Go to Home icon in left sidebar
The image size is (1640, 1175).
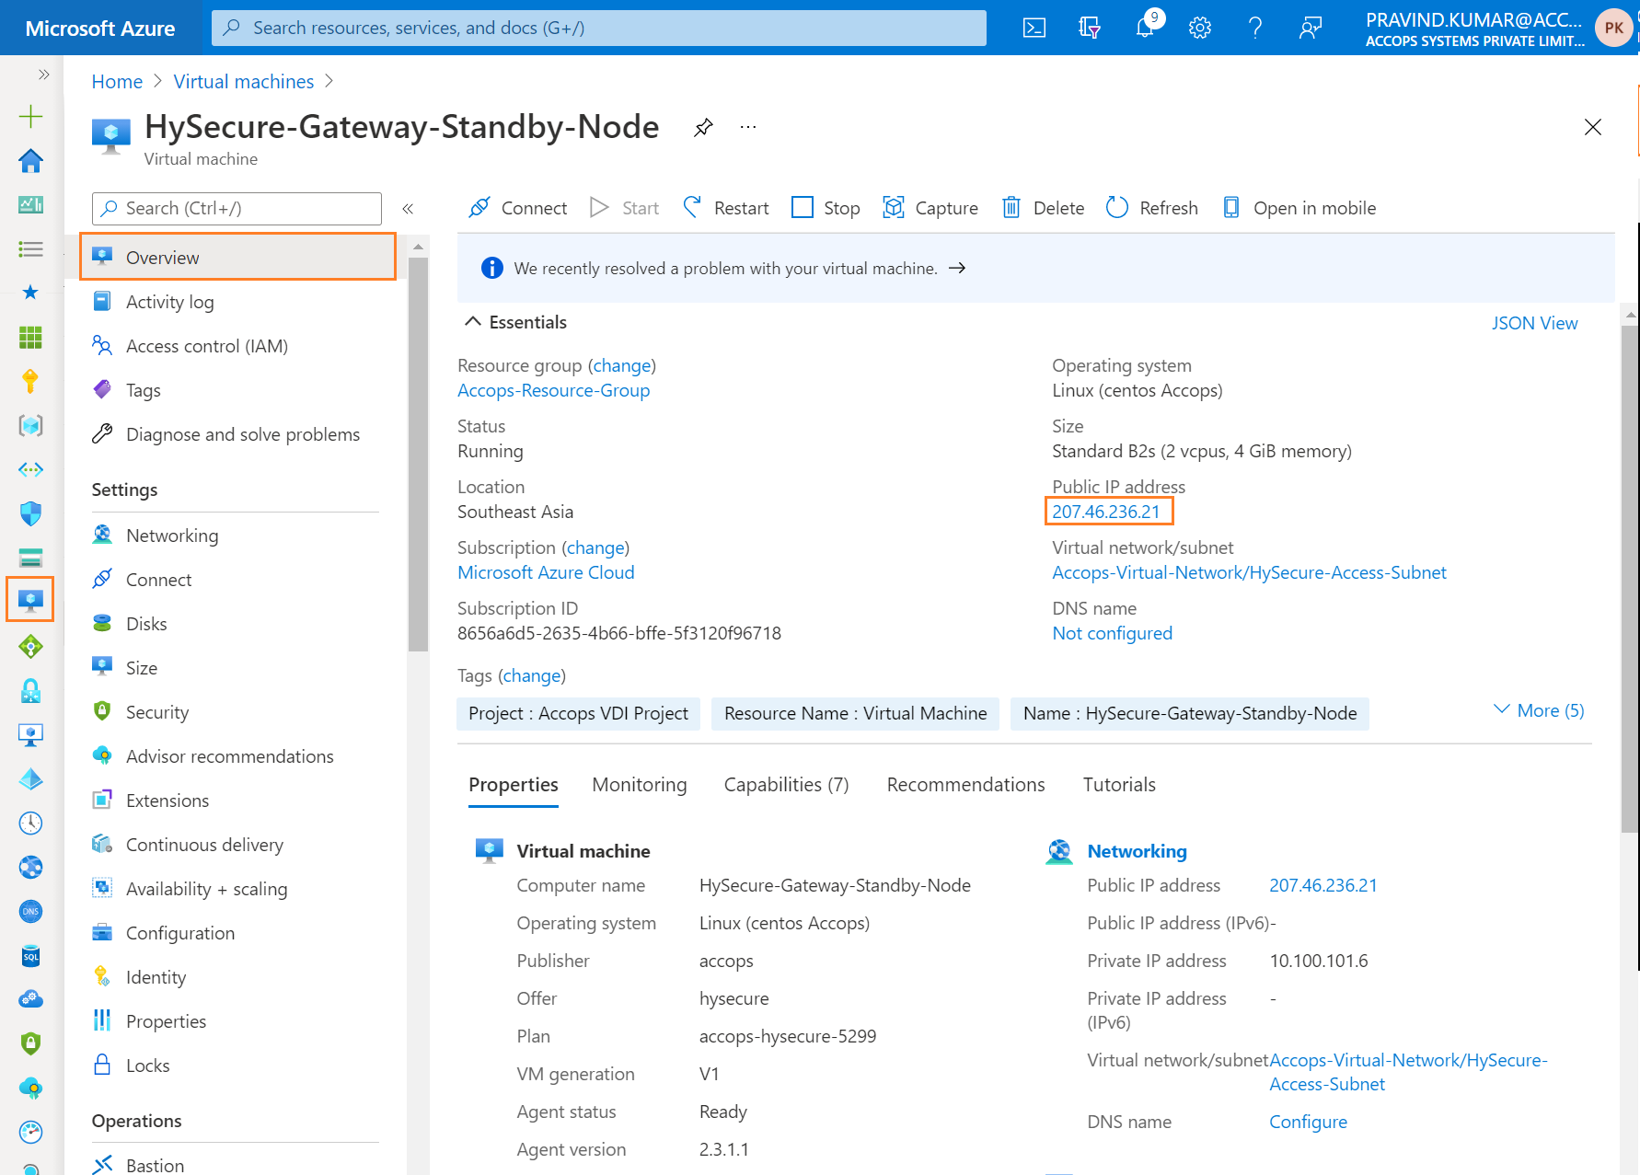(30, 160)
